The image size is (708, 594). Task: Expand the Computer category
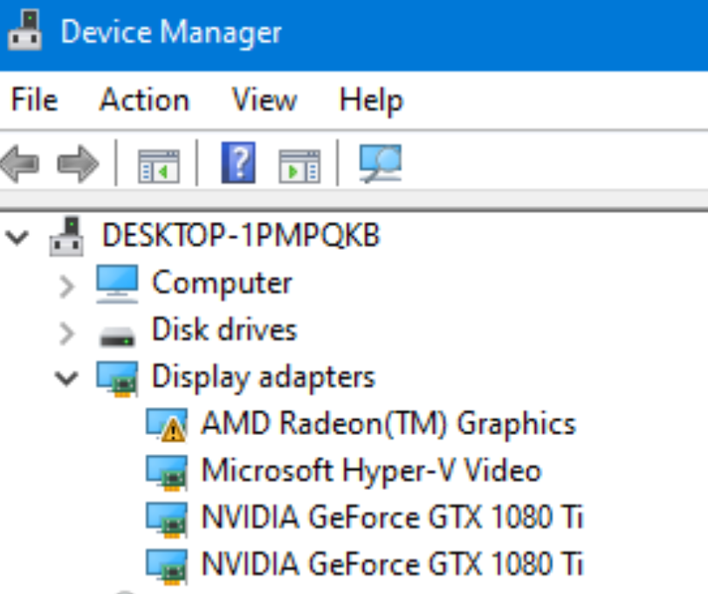coord(66,285)
